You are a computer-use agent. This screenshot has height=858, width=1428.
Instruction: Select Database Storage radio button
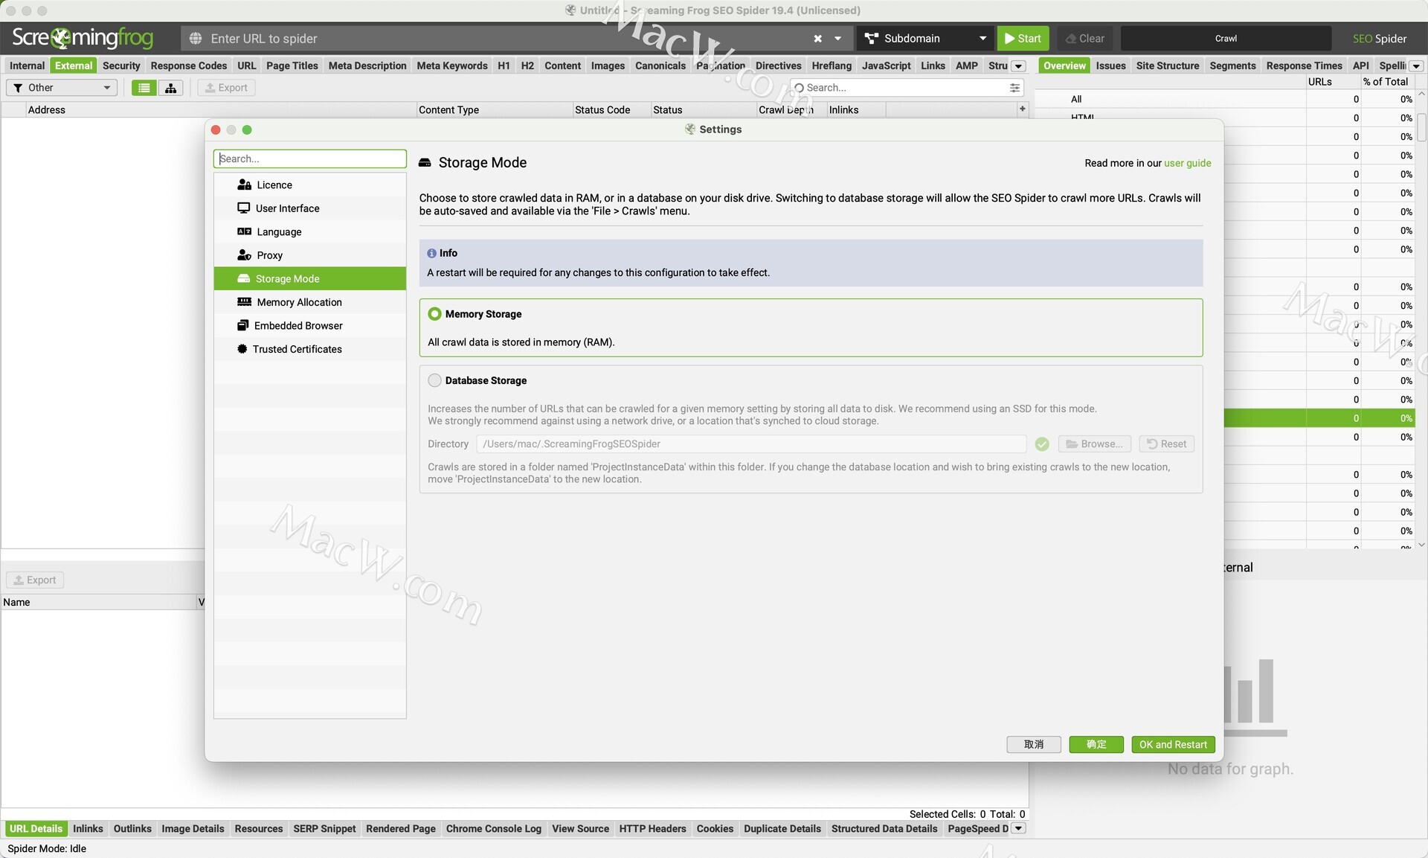pyautogui.click(x=434, y=380)
